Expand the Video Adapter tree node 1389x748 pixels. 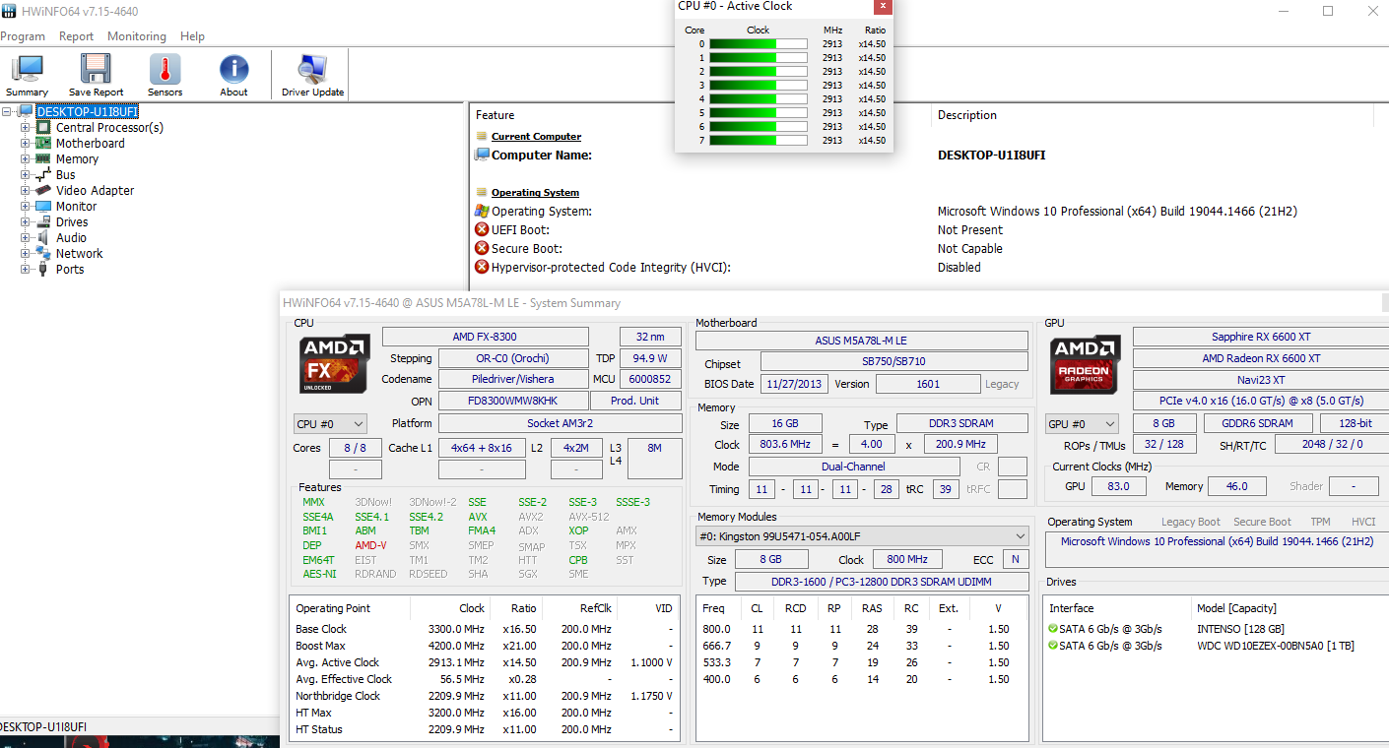[26, 190]
